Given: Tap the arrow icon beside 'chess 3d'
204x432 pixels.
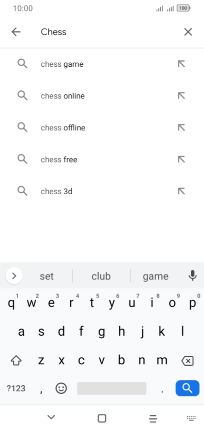Looking at the screenshot, I should [181, 191].
